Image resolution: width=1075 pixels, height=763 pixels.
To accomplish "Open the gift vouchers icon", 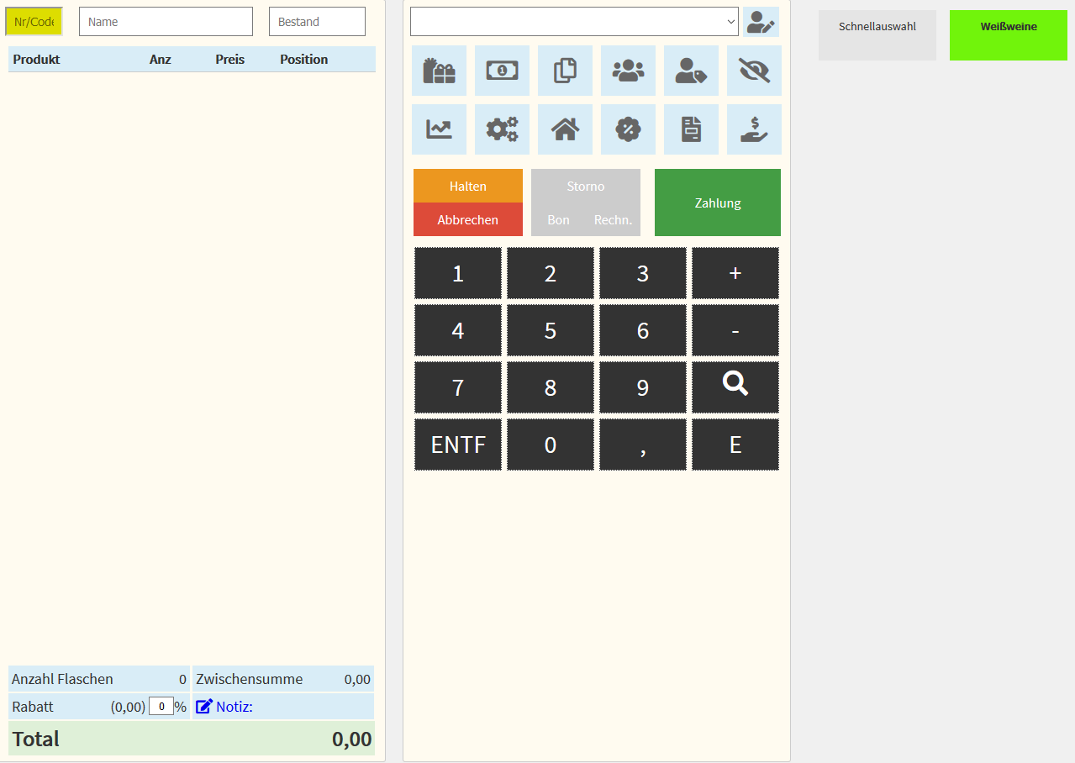I will pos(439,71).
